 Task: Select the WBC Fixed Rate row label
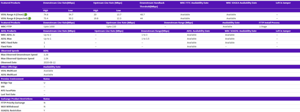9,43
